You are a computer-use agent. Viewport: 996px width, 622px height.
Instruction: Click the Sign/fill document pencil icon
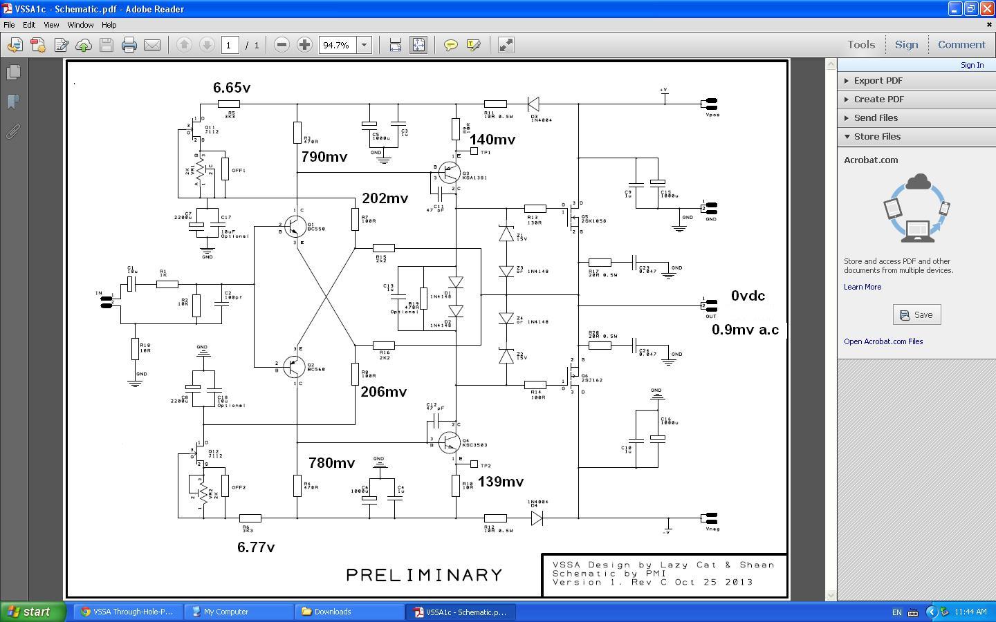[x=61, y=45]
